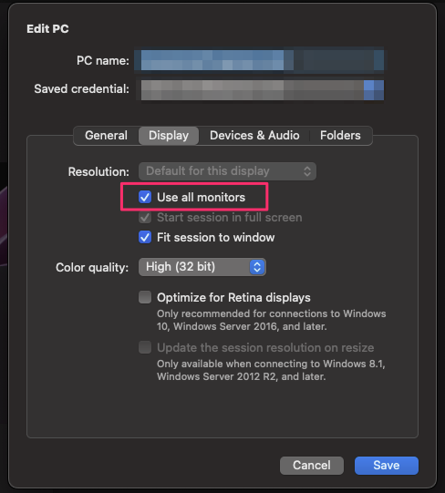This screenshot has width=445, height=493.
Task: Click into the PC name field
Action: pyautogui.click(x=259, y=60)
